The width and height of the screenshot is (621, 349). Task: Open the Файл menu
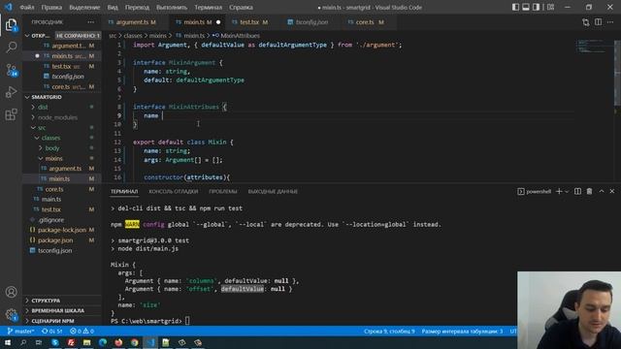(26, 7)
